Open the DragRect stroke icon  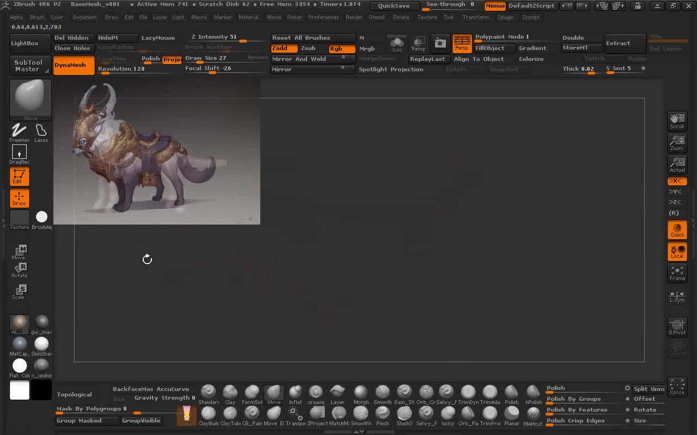(x=19, y=155)
